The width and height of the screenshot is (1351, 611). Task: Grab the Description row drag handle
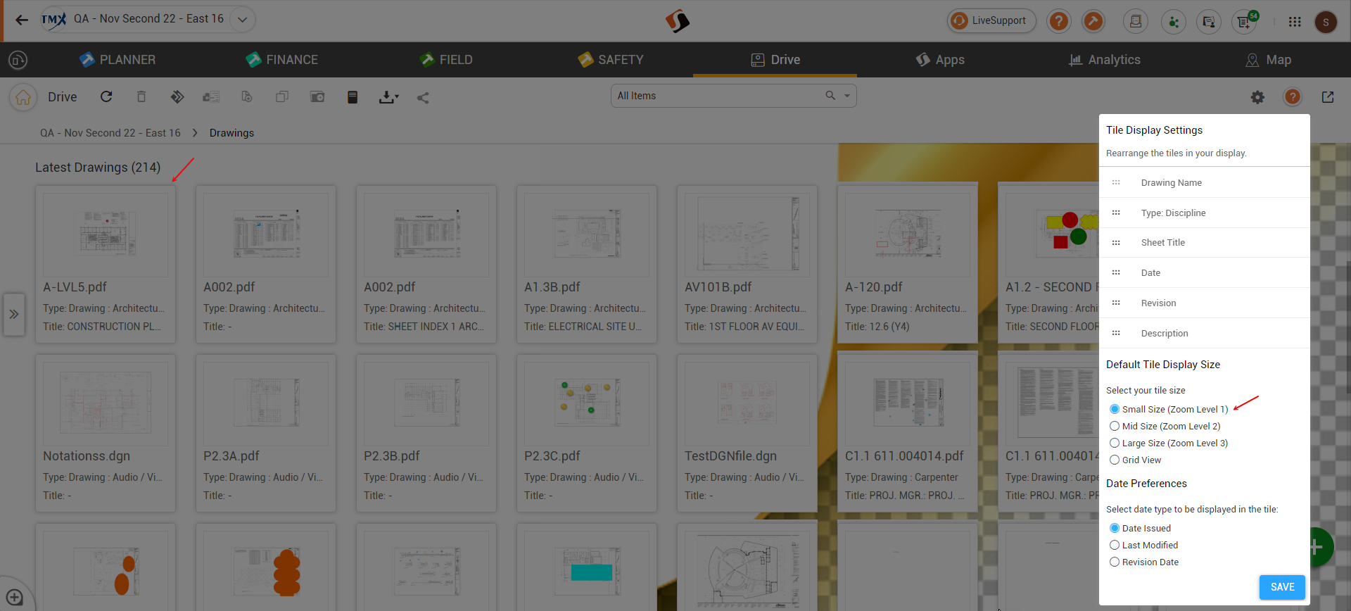(x=1116, y=333)
